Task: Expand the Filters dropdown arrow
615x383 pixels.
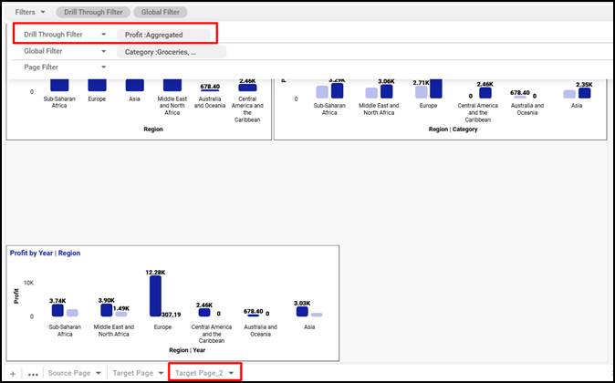Action: [43, 13]
